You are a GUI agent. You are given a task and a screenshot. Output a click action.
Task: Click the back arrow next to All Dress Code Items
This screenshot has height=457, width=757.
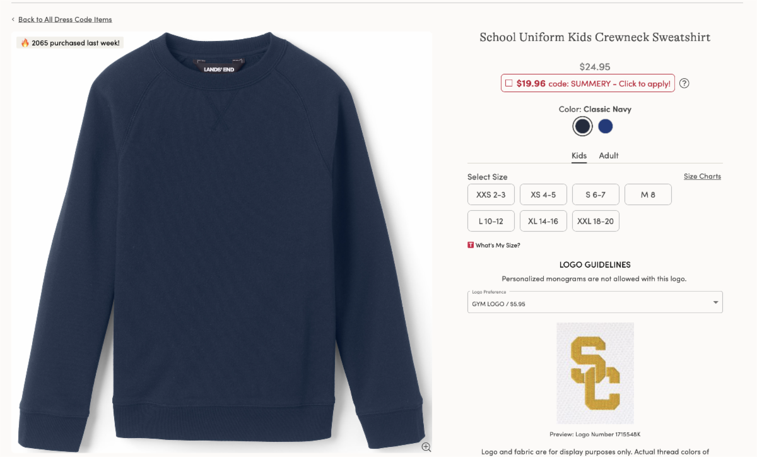click(x=13, y=20)
